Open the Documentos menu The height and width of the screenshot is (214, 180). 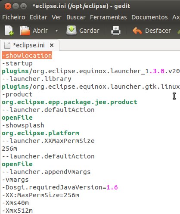[x=149, y=17]
